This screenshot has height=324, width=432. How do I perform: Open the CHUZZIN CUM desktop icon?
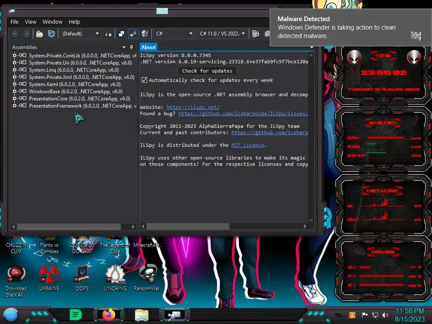point(16,245)
